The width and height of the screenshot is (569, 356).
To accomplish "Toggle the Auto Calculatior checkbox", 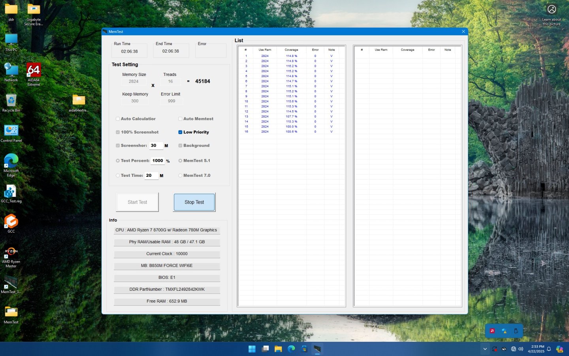I will click(118, 119).
